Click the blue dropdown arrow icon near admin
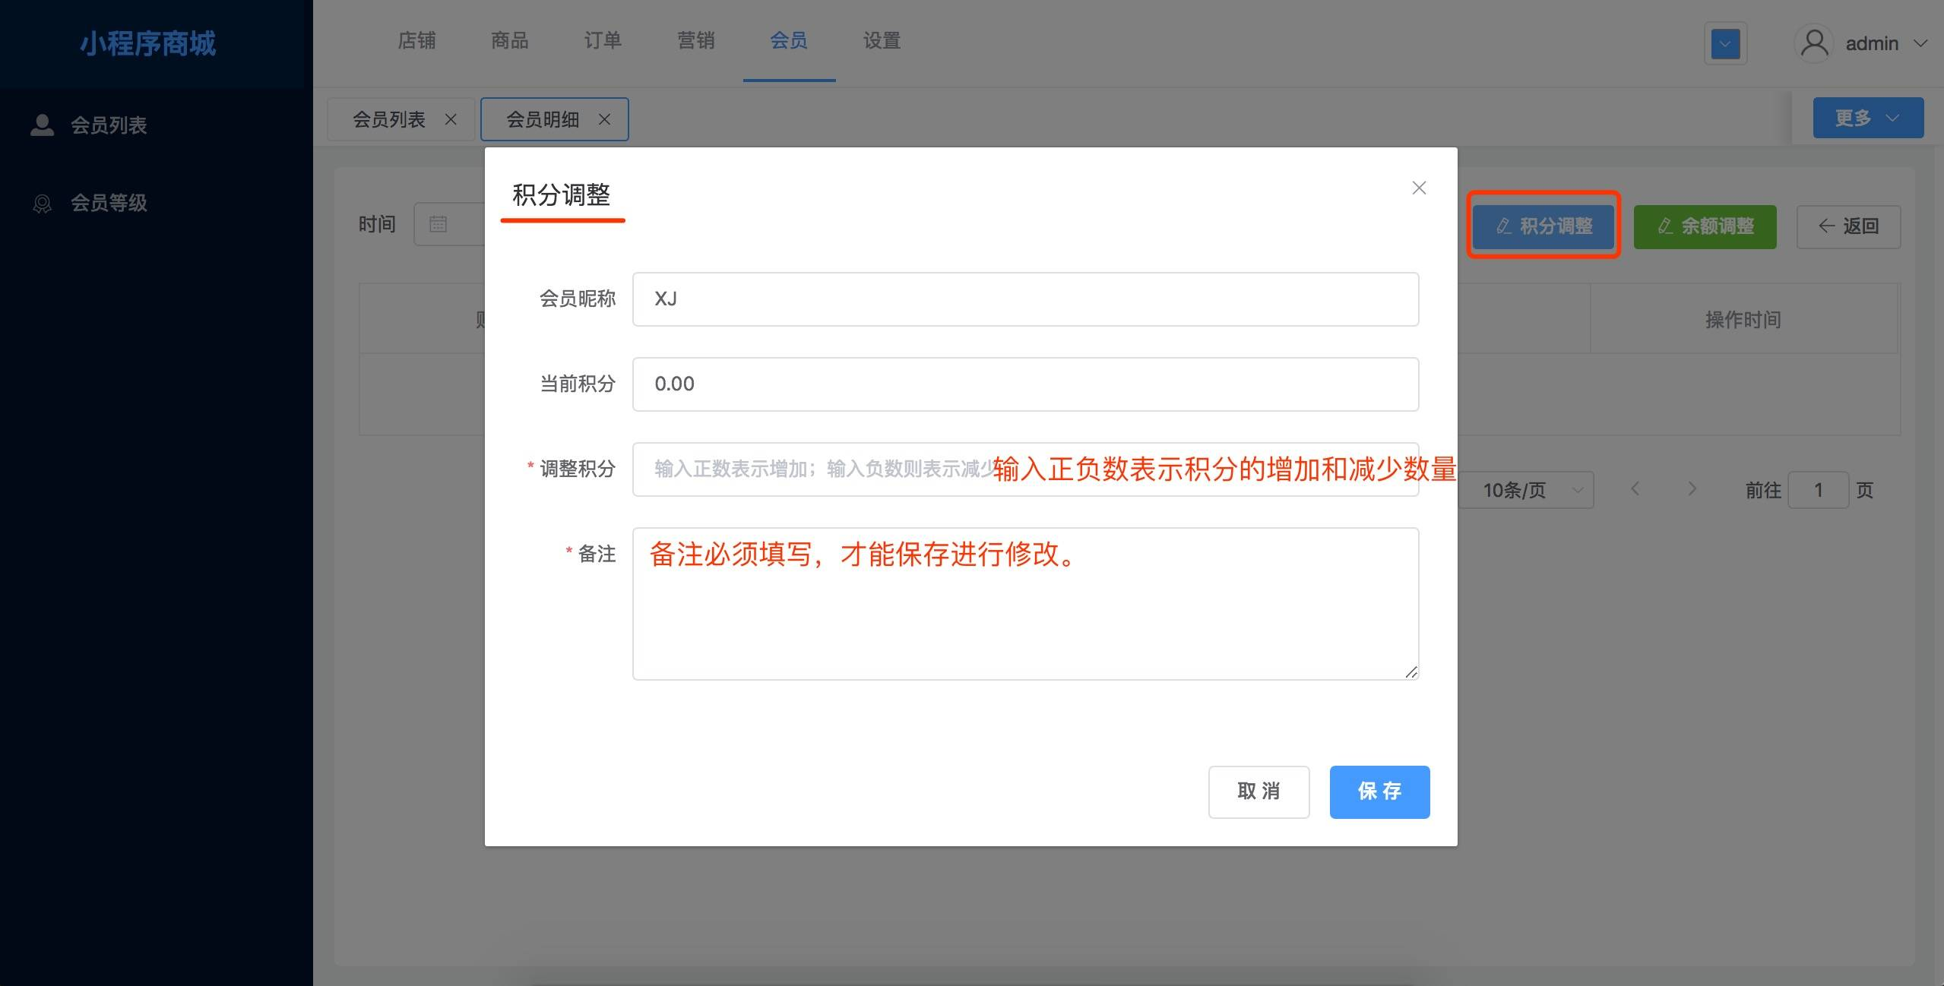This screenshot has width=1944, height=986. coord(1725,44)
